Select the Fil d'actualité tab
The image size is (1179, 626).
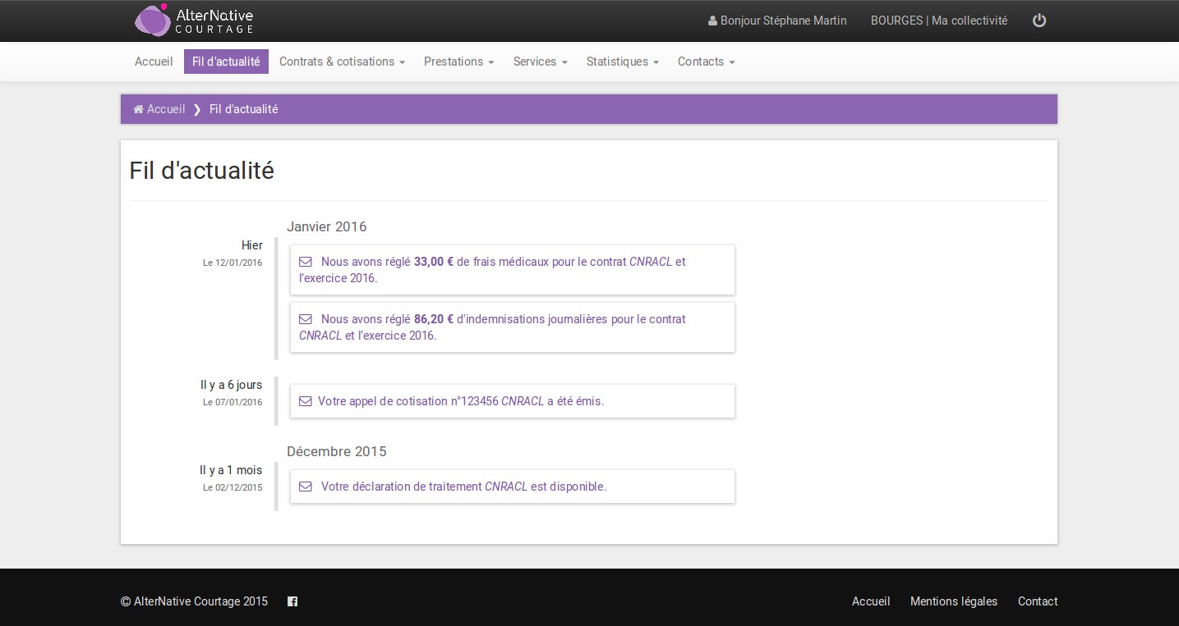click(226, 62)
